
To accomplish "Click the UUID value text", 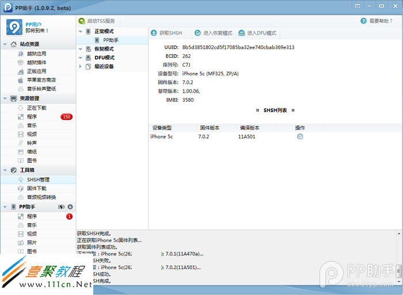I will tap(238, 47).
